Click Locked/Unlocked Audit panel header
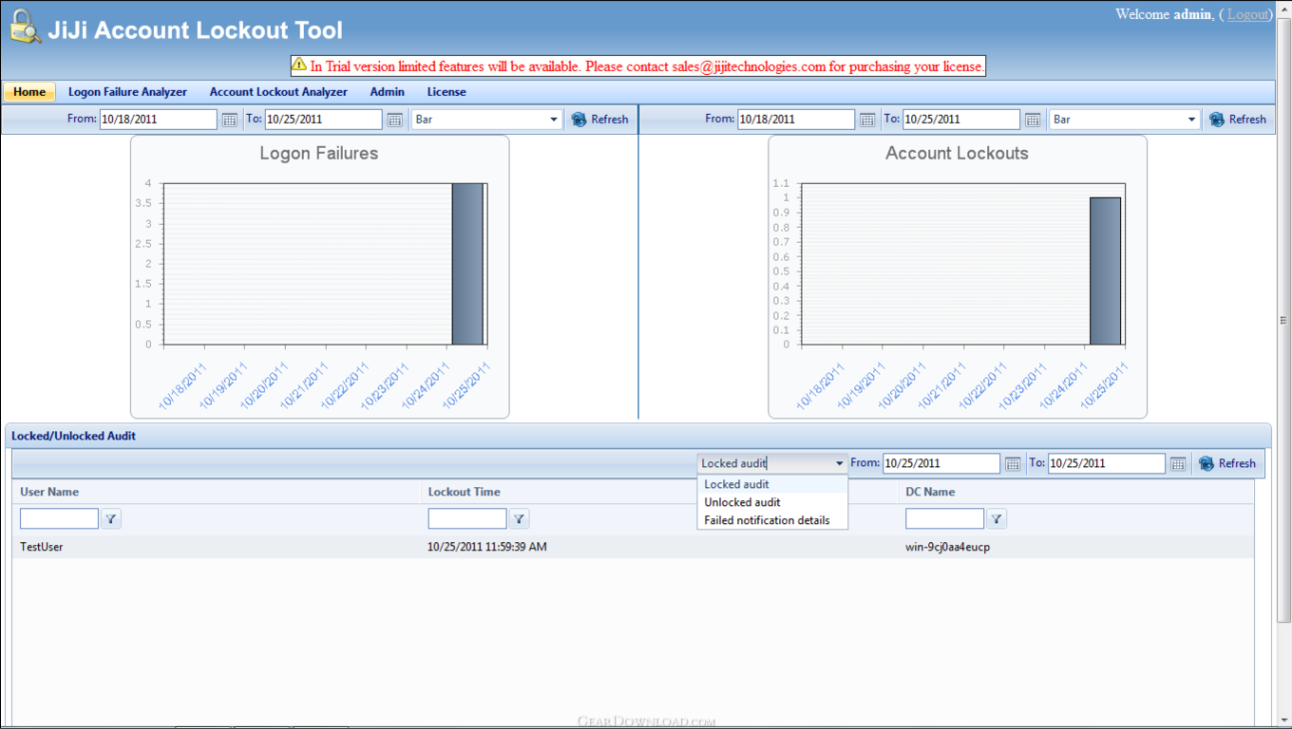This screenshot has width=1292, height=729. point(637,436)
